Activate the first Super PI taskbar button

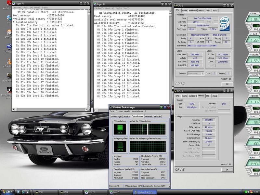pos(96,192)
